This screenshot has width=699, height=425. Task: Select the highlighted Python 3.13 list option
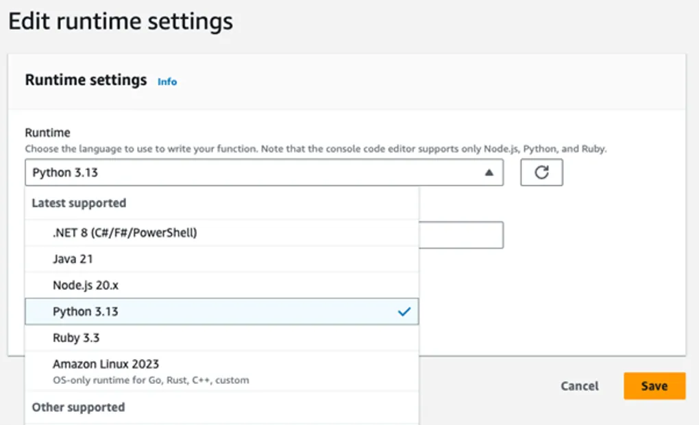click(86, 312)
